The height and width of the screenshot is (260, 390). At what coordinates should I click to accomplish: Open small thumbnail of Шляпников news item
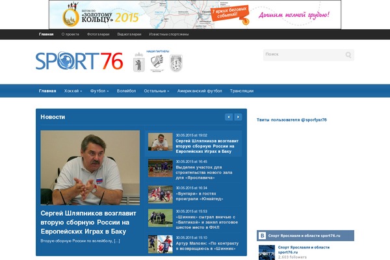(160, 142)
